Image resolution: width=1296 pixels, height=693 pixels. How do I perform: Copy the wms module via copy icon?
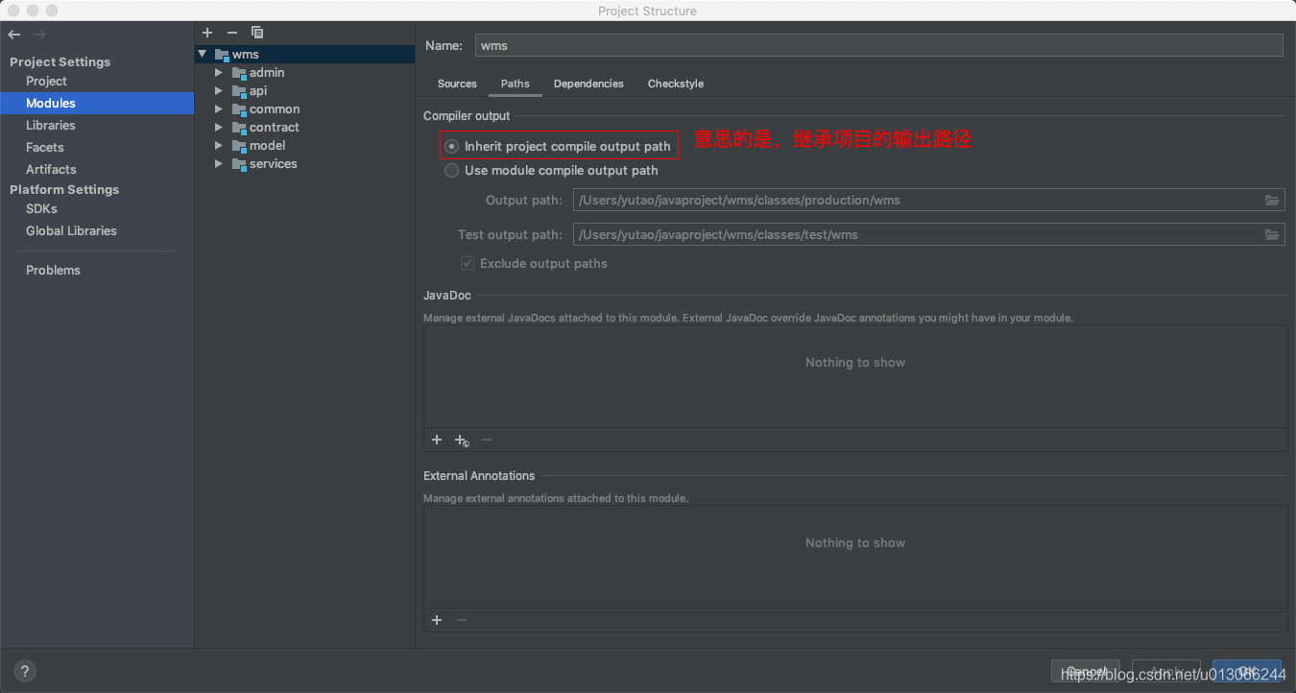click(x=257, y=32)
